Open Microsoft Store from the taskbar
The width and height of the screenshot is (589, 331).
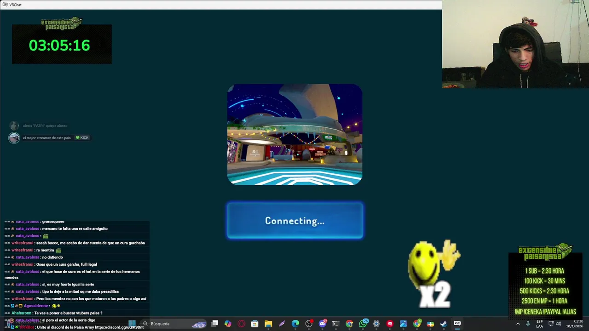[255, 324]
